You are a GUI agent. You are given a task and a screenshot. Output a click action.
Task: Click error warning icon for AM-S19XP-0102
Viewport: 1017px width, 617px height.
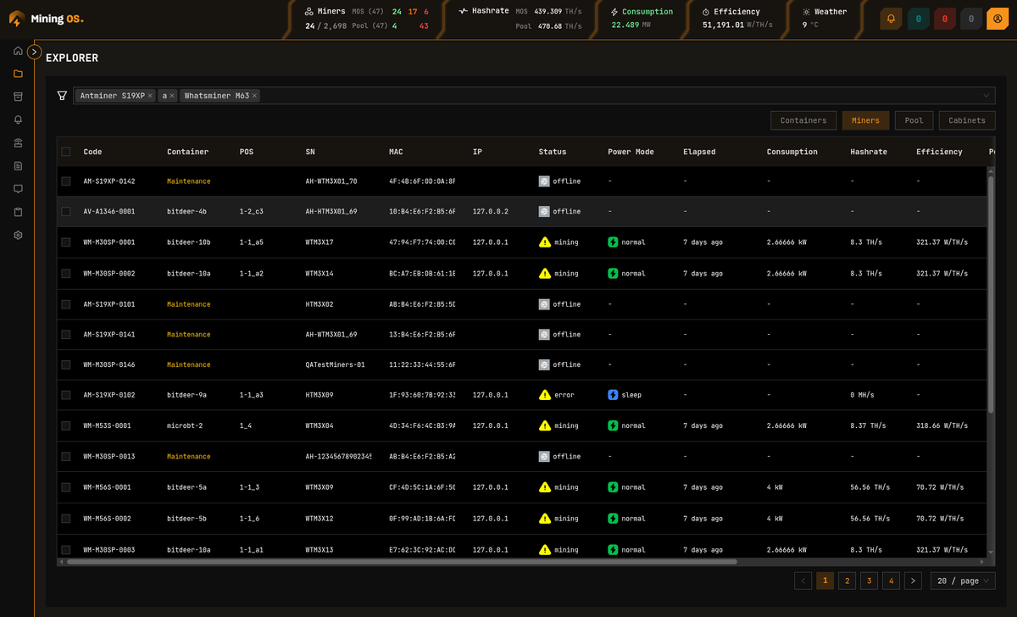coord(545,395)
